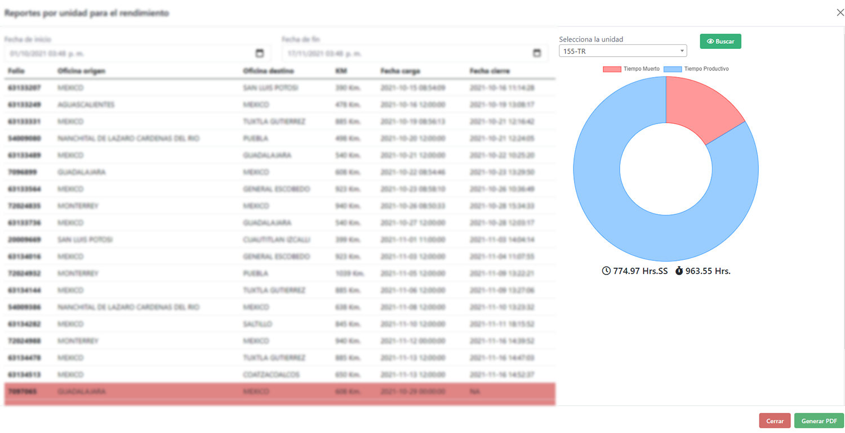Focus the Fecha de fin date field
The width and height of the screenshot is (845, 433).
(x=406, y=53)
